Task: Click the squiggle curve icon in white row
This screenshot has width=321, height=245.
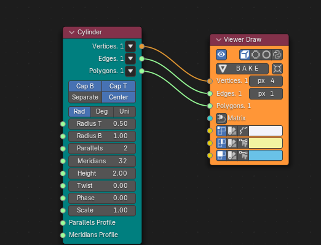Action: [244, 131]
